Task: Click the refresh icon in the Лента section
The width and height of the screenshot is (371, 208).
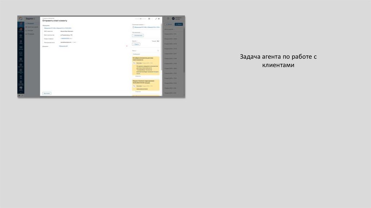Action: pyautogui.click(x=158, y=50)
